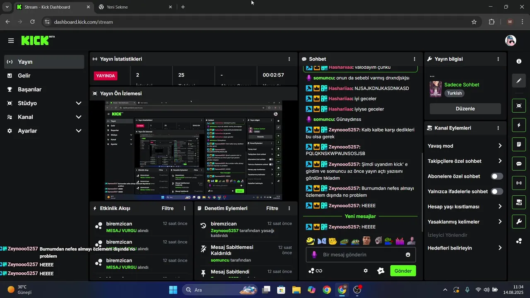
Task: Open the Filtre dropdown in Etkinlik Akışı
Action: tap(167, 208)
